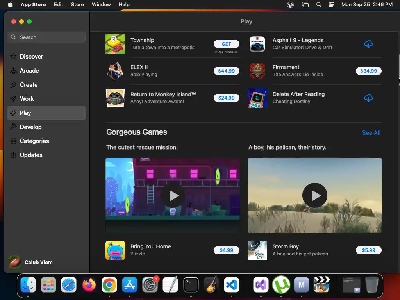This screenshot has width=400, height=300.
Task: Switch to Develop in sidebar
Action: pos(46,127)
